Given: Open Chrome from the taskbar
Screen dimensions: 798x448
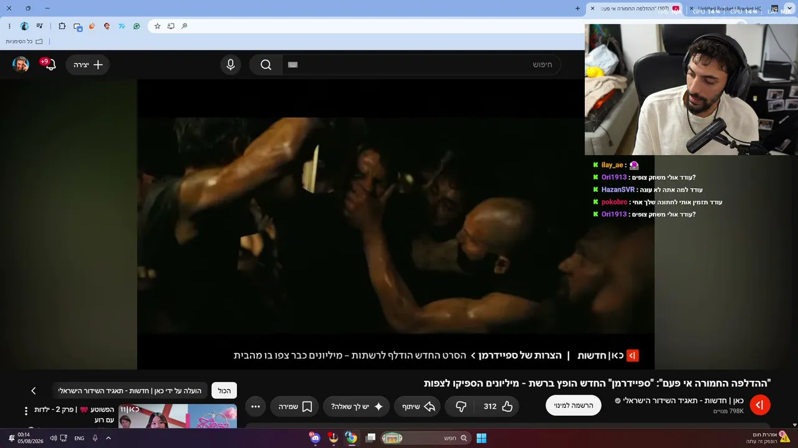Looking at the screenshot, I should (351, 438).
